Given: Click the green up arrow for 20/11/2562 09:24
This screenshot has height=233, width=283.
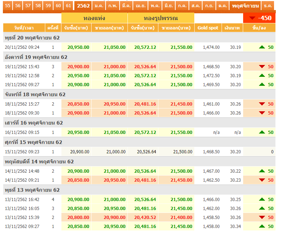Looking at the screenshot, I should [262, 47].
